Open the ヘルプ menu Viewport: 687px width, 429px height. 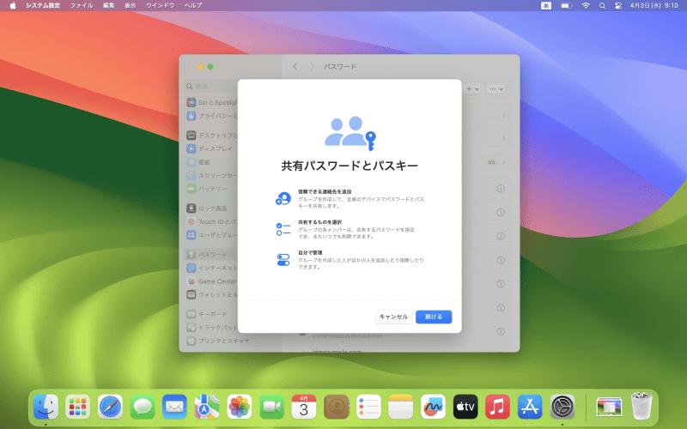point(193,5)
